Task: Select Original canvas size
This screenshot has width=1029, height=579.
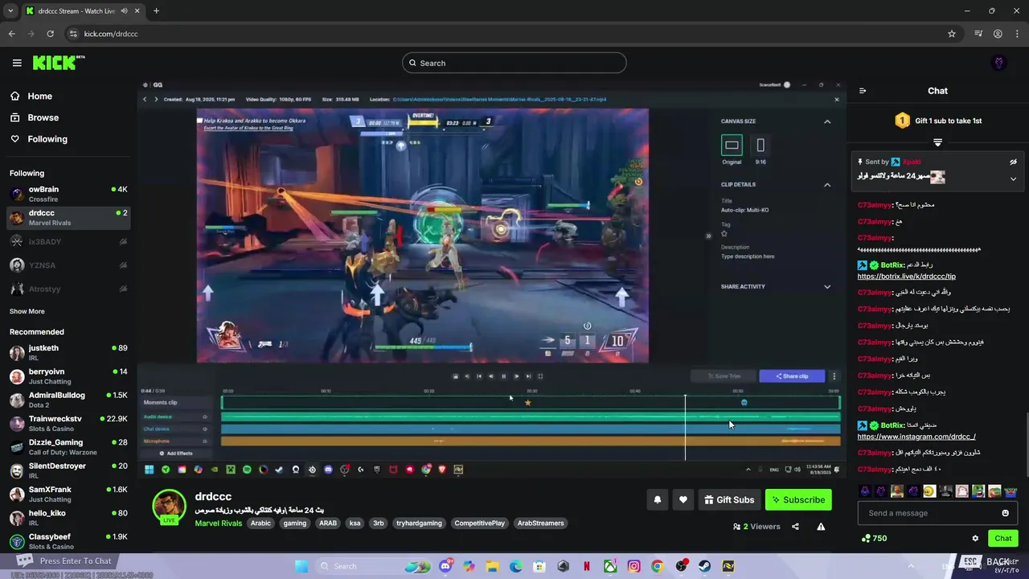Action: (732, 146)
